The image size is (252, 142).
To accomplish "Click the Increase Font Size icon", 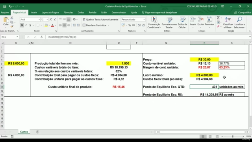I will tap(51, 19).
